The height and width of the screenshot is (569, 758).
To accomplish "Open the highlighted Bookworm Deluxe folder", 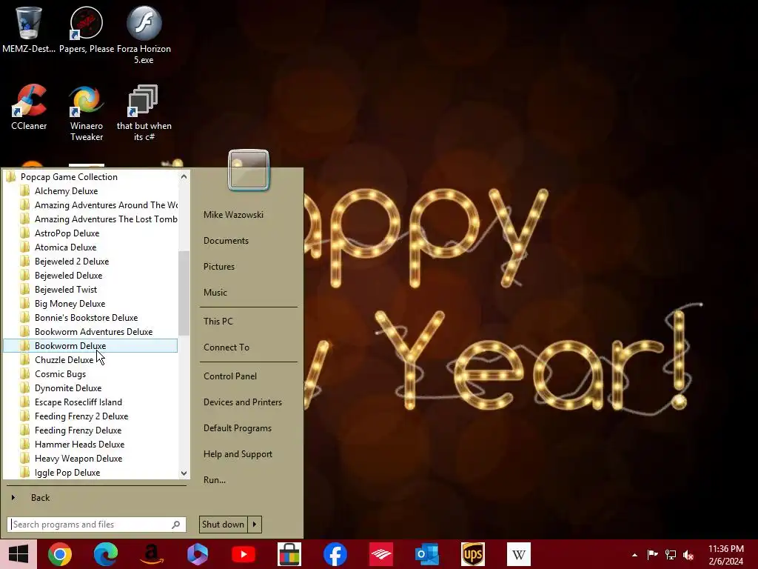I will tap(90, 345).
